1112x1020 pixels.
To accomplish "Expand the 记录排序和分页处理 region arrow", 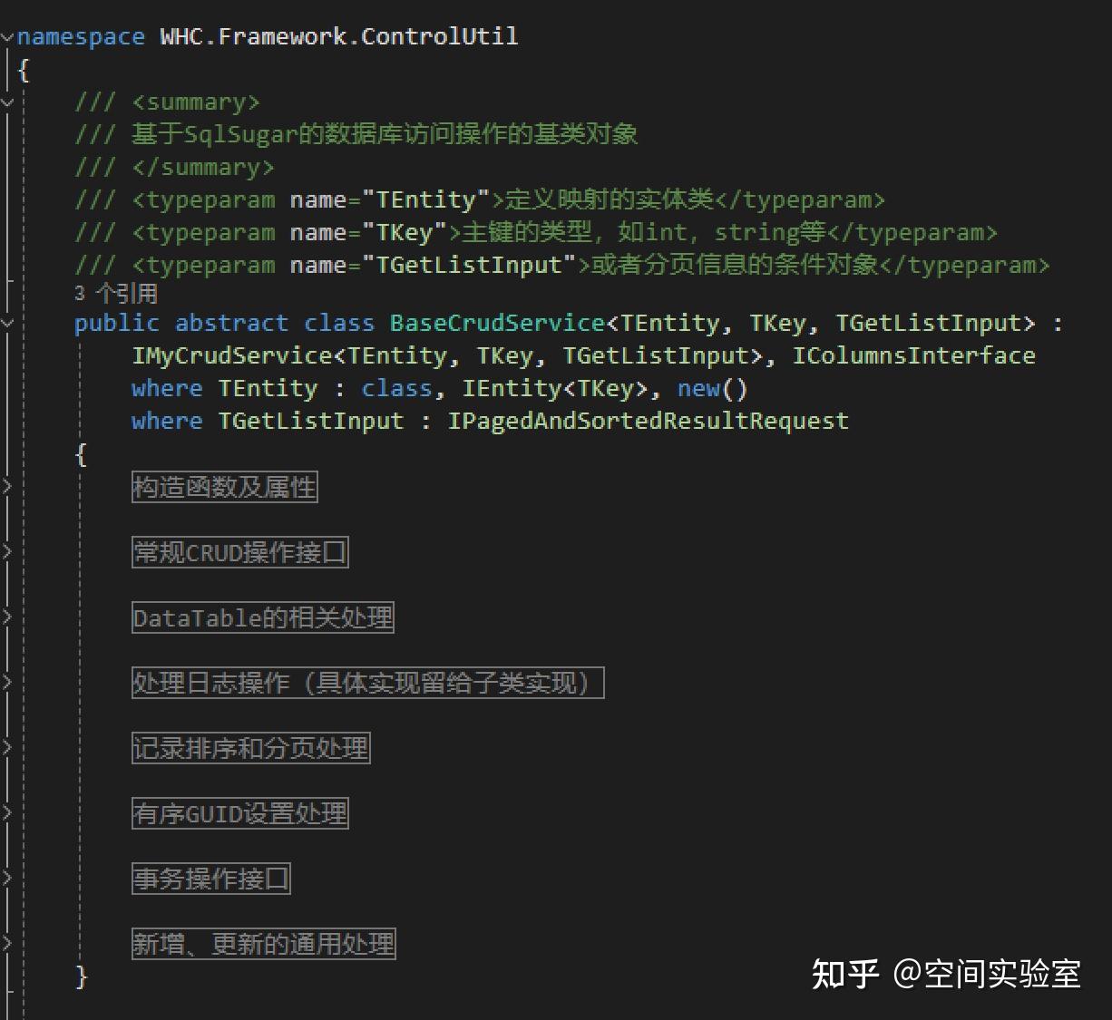I will point(7,748).
